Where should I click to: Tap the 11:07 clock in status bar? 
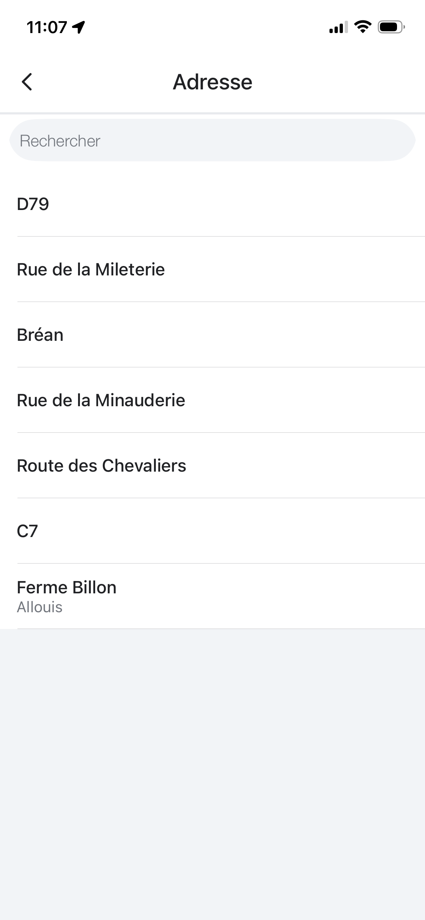coord(47,27)
